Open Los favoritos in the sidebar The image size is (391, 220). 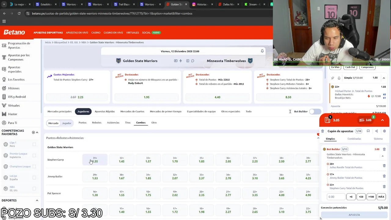pyautogui.click(x=16, y=79)
